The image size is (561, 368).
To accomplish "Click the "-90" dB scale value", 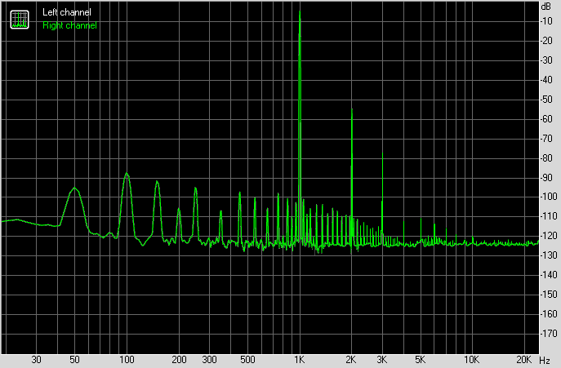I will [x=546, y=177].
